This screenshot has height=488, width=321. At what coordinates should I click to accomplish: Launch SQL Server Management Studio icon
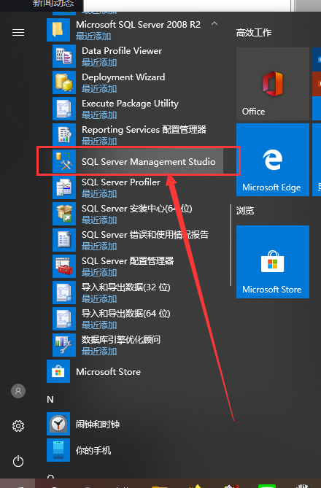pos(64,161)
